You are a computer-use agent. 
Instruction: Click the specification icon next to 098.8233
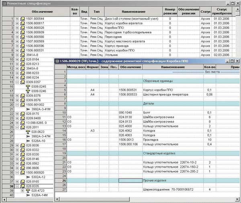pyautogui.click(x=22, y=73)
